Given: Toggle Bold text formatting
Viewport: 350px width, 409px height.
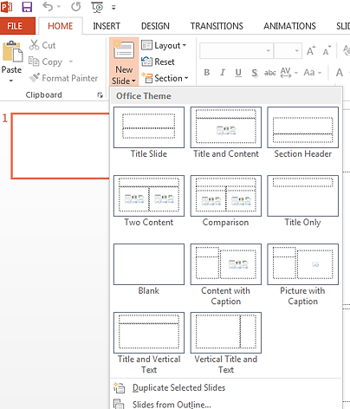Looking at the screenshot, I should (x=207, y=72).
